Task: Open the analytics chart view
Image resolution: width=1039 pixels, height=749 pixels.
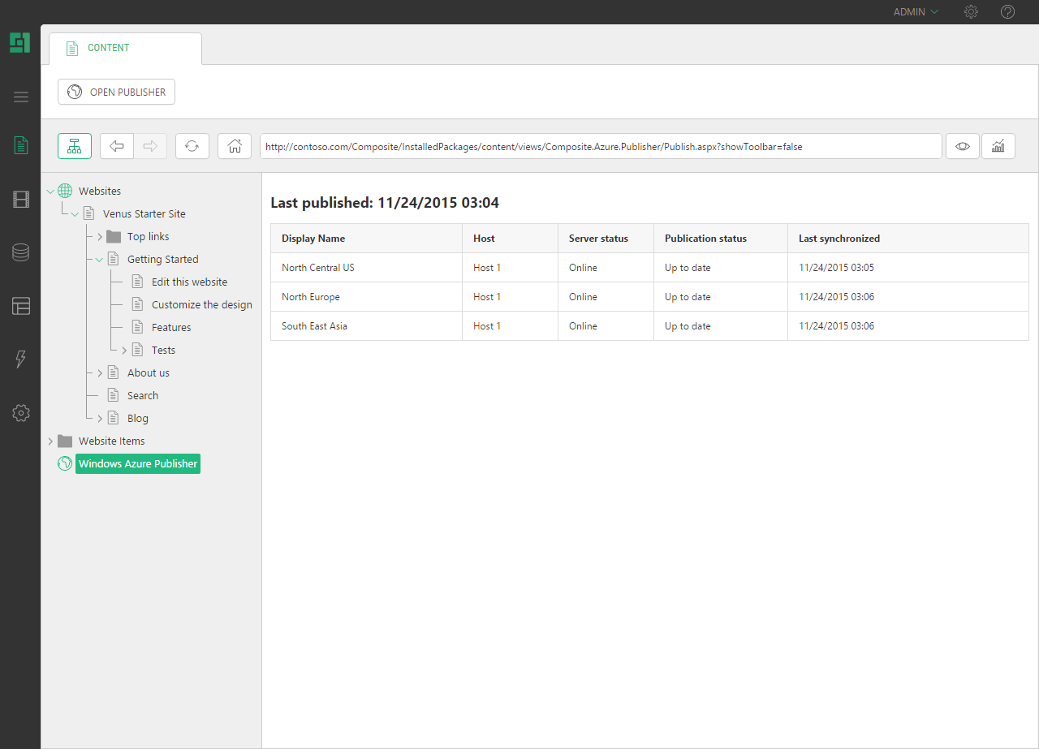Action: pos(998,146)
